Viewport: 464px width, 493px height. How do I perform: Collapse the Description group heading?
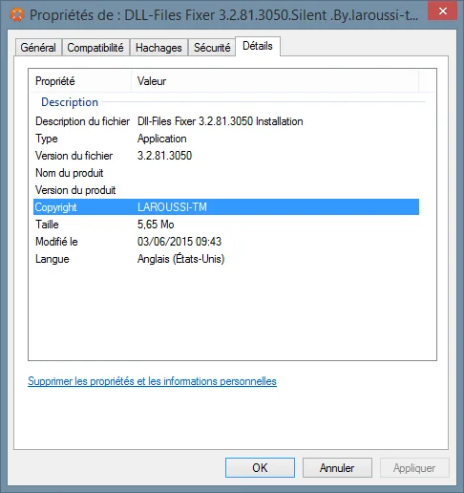point(70,102)
